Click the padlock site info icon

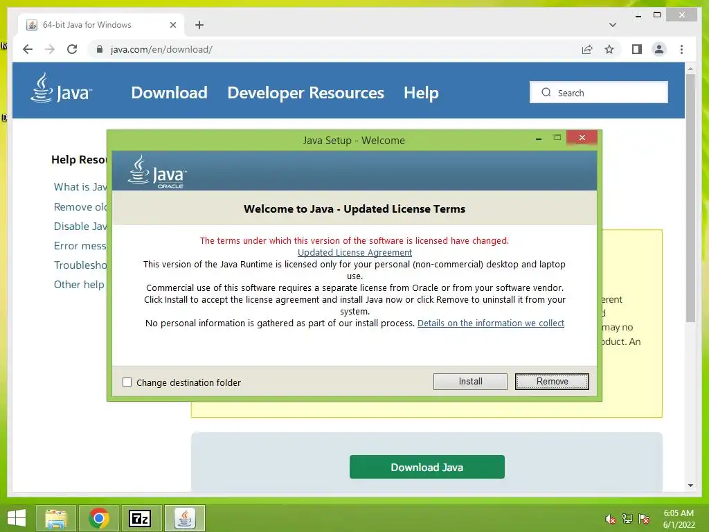pos(100,49)
